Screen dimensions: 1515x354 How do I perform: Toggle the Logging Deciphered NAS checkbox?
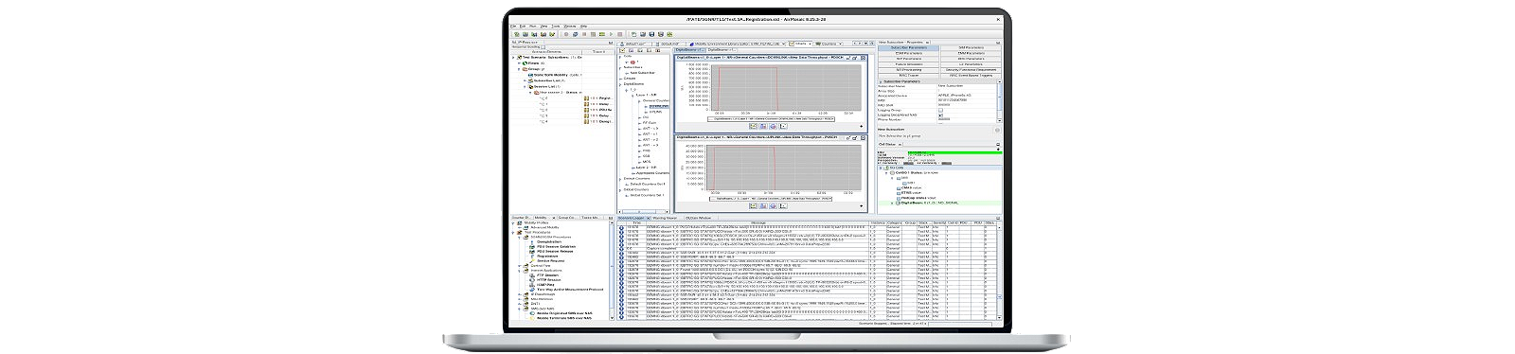[x=941, y=115]
